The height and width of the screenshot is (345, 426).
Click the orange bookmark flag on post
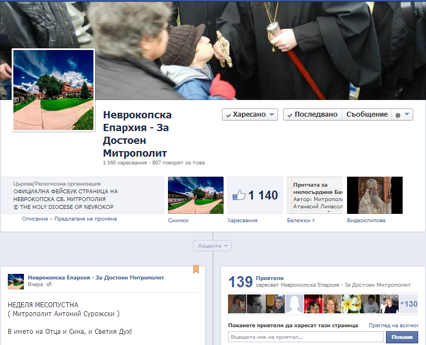pyautogui.click(x=196, y=269)
